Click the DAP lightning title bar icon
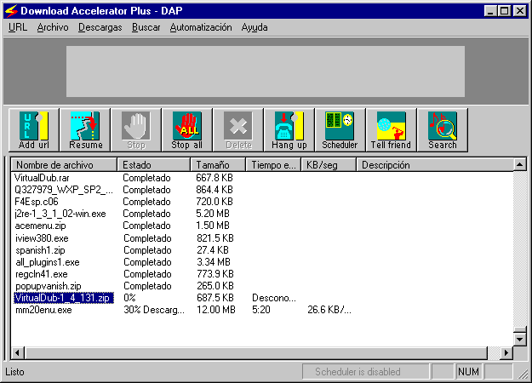Screen dimensions: 532x383 11,11
